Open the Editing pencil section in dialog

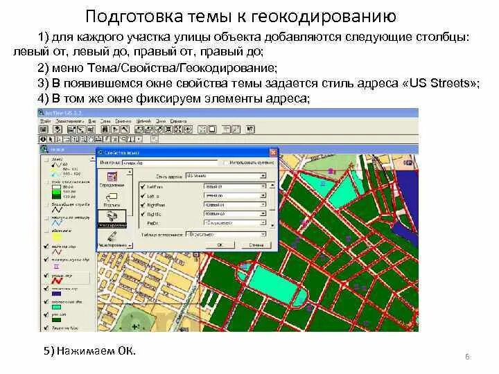(112, 239)
